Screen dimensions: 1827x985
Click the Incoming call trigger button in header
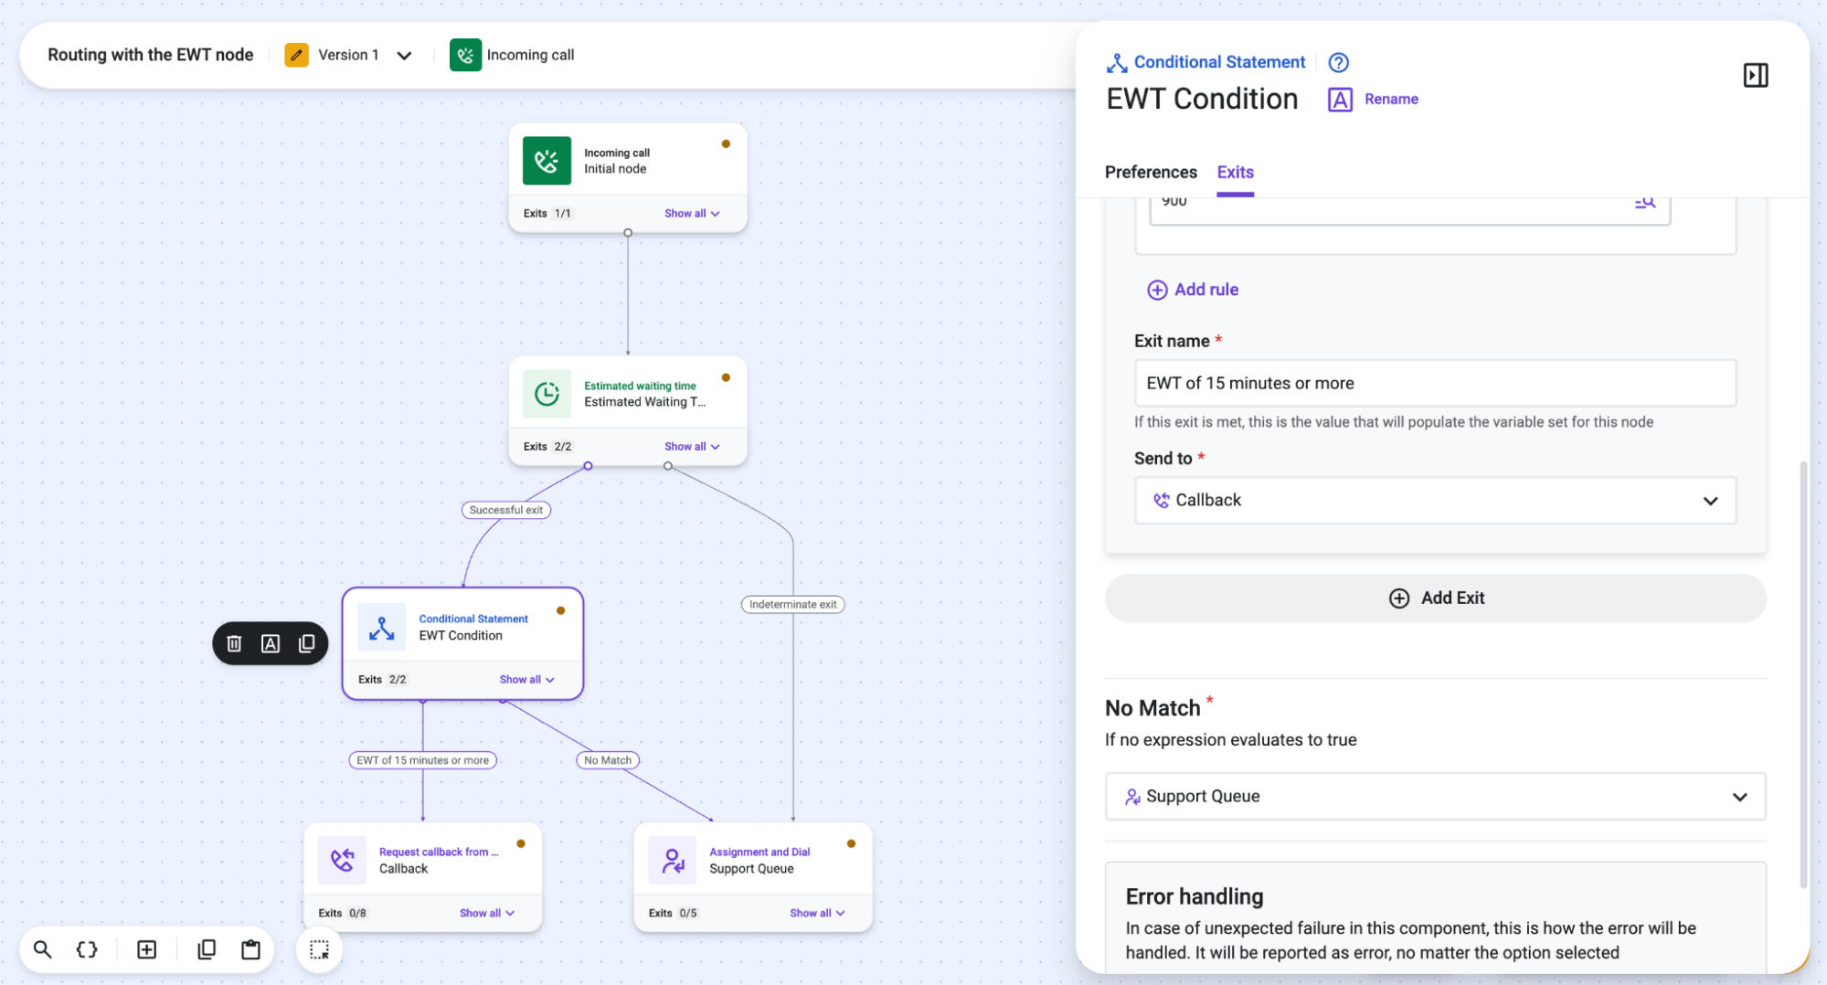tap(512, 55)
